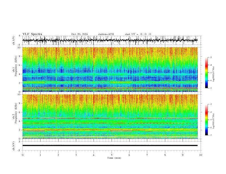Click inside the ch.1 spectrogram panel
Screen dimensions: 226x174
pyautogui.click(x=110, y=69)
